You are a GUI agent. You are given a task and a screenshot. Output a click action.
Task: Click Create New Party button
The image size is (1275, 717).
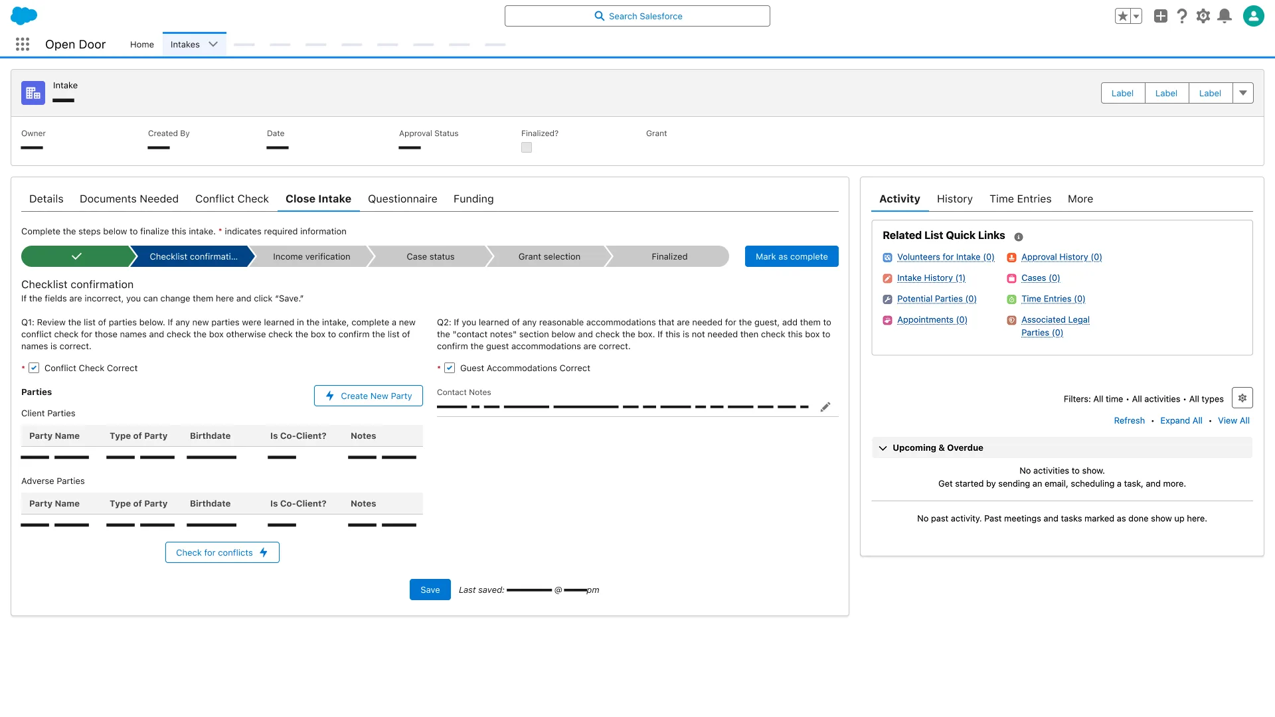pyautogui.click(x=369, y=396)
